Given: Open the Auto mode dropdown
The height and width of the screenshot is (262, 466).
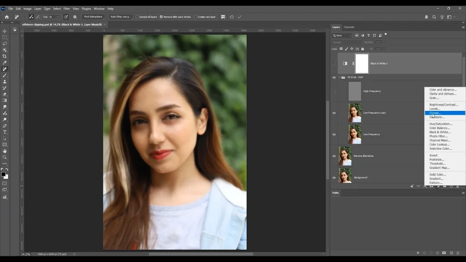Looking at the screenshot, I should click(x=121, y=17).
